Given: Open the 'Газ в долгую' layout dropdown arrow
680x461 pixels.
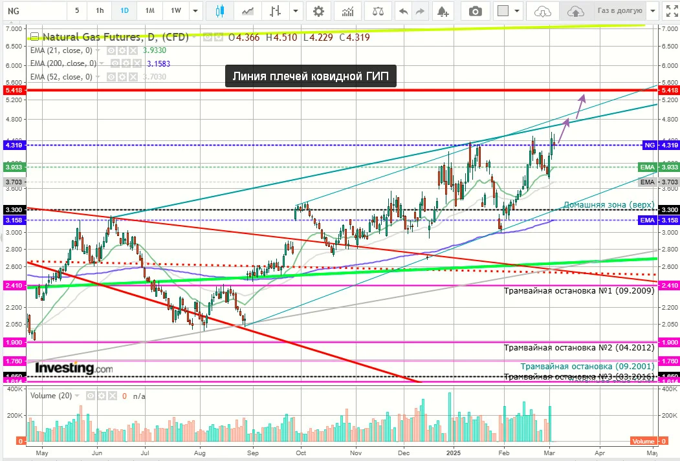Looking at the screenshot, I should pyautogui.click(x=653, y=11).
